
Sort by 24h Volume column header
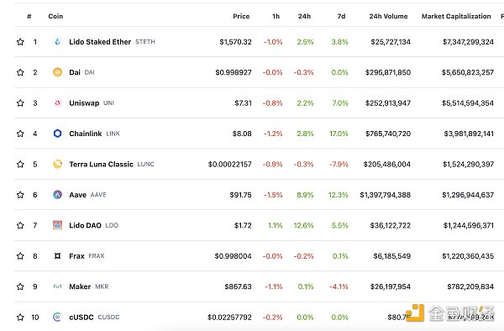pos(388,16)
